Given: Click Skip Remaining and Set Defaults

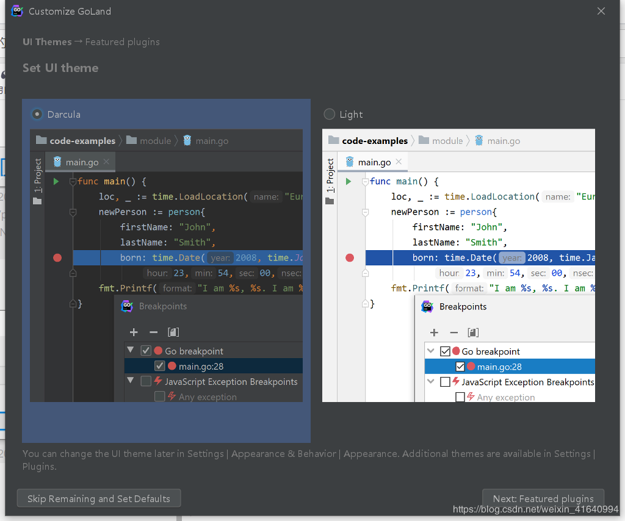Looking at the screenshot, I should 99,498.
